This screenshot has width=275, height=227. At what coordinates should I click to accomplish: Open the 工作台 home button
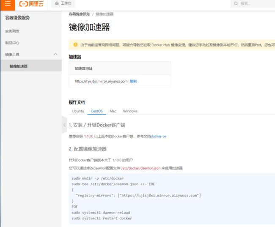[x=63, y=3]
